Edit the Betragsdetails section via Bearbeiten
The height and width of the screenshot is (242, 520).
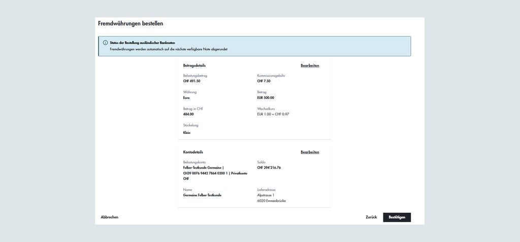point(310,65)
